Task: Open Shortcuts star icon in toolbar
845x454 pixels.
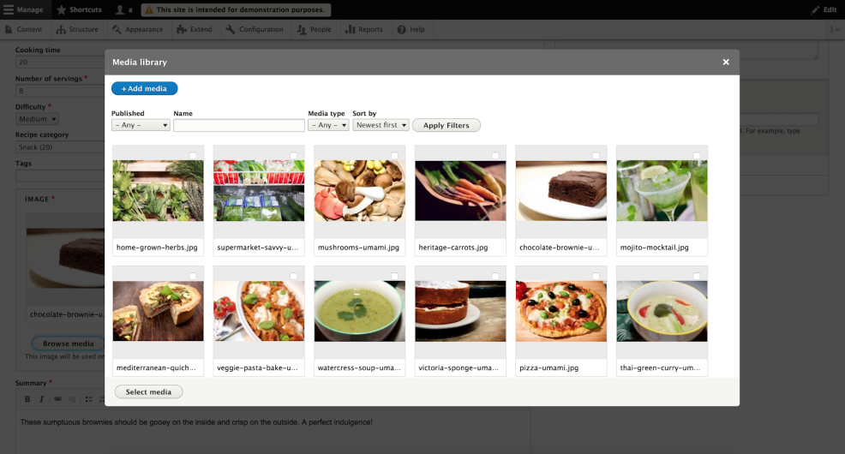Action: (61, 9)
